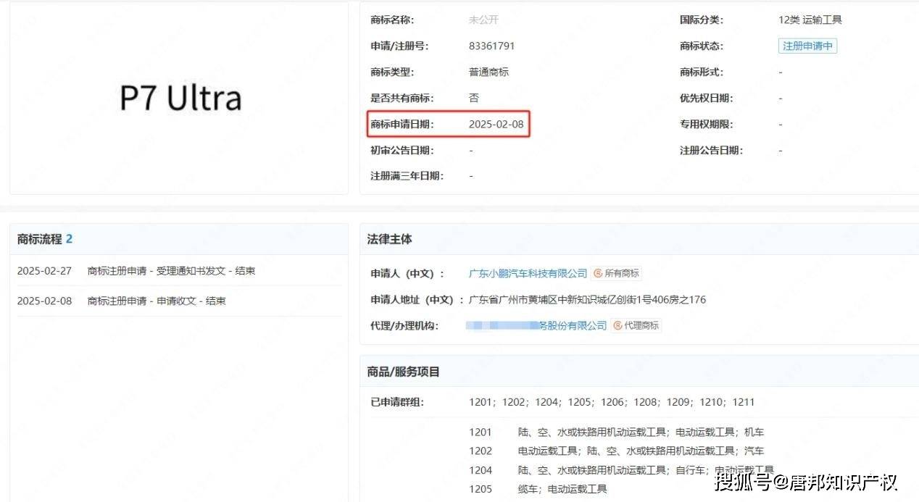This screenshot has height=502, width=919.
Task: Select the 1201 row goods description ending 机车
Action: [641, 432]
